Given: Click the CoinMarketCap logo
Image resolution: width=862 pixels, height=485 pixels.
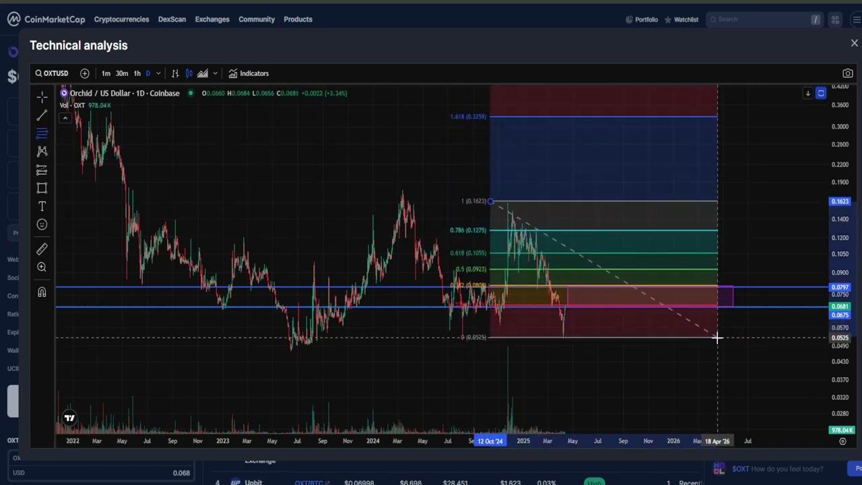Looking at the screenshot, I should 46,20.
